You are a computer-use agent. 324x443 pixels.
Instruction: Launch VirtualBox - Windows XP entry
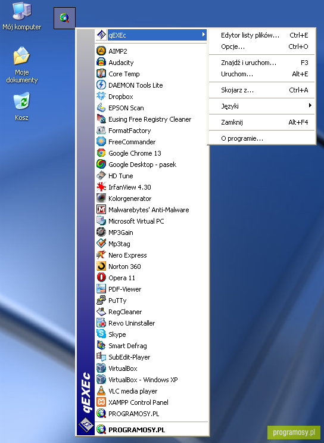point(151,380)
